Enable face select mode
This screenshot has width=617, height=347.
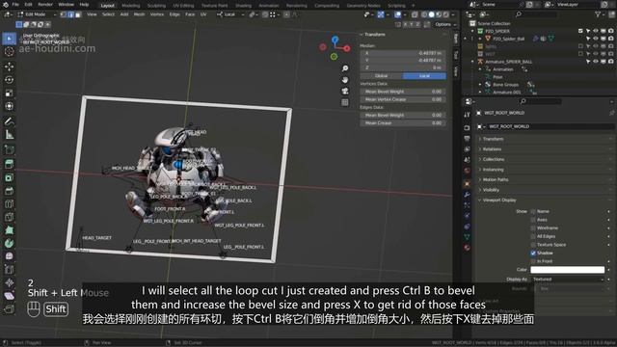(x=78, y=14)
